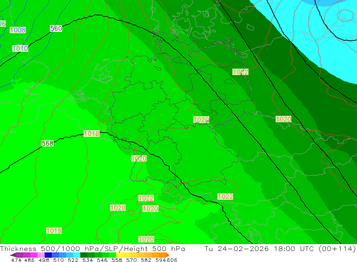Click the legend value 534
Viewport: 357px width, 262px height.
tap(87, 260)
